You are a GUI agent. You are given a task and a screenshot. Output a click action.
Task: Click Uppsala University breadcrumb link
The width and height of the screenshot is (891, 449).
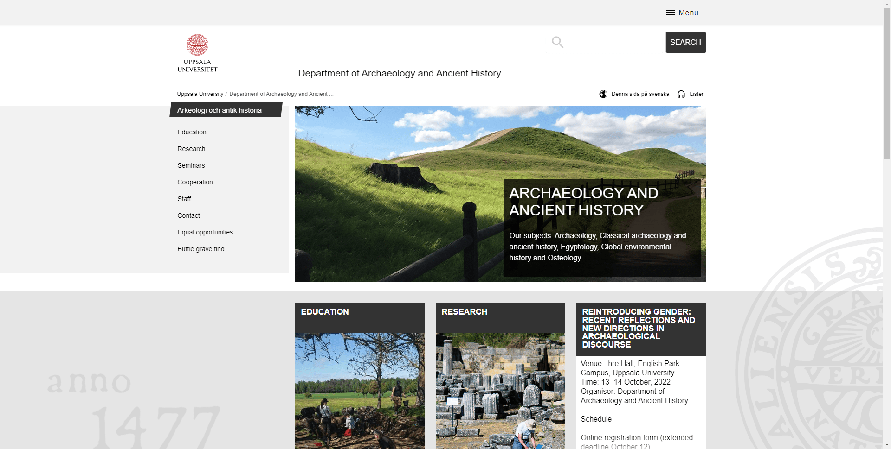pos(200,94)
